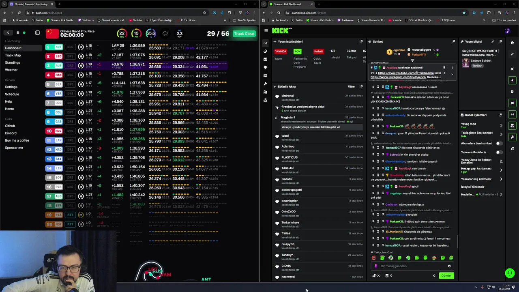The width and height of the screenshot is (519, 292).
Task: Open the YouTube link in pinned message
Action: pyautogui.click(x=406, y=73)
